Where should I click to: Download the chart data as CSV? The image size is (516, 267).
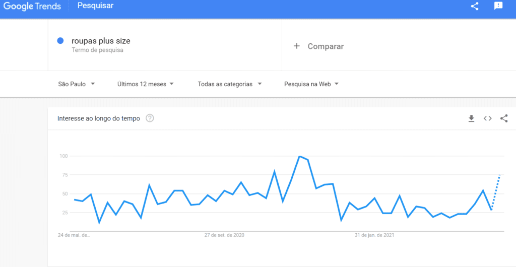point(471,118)
